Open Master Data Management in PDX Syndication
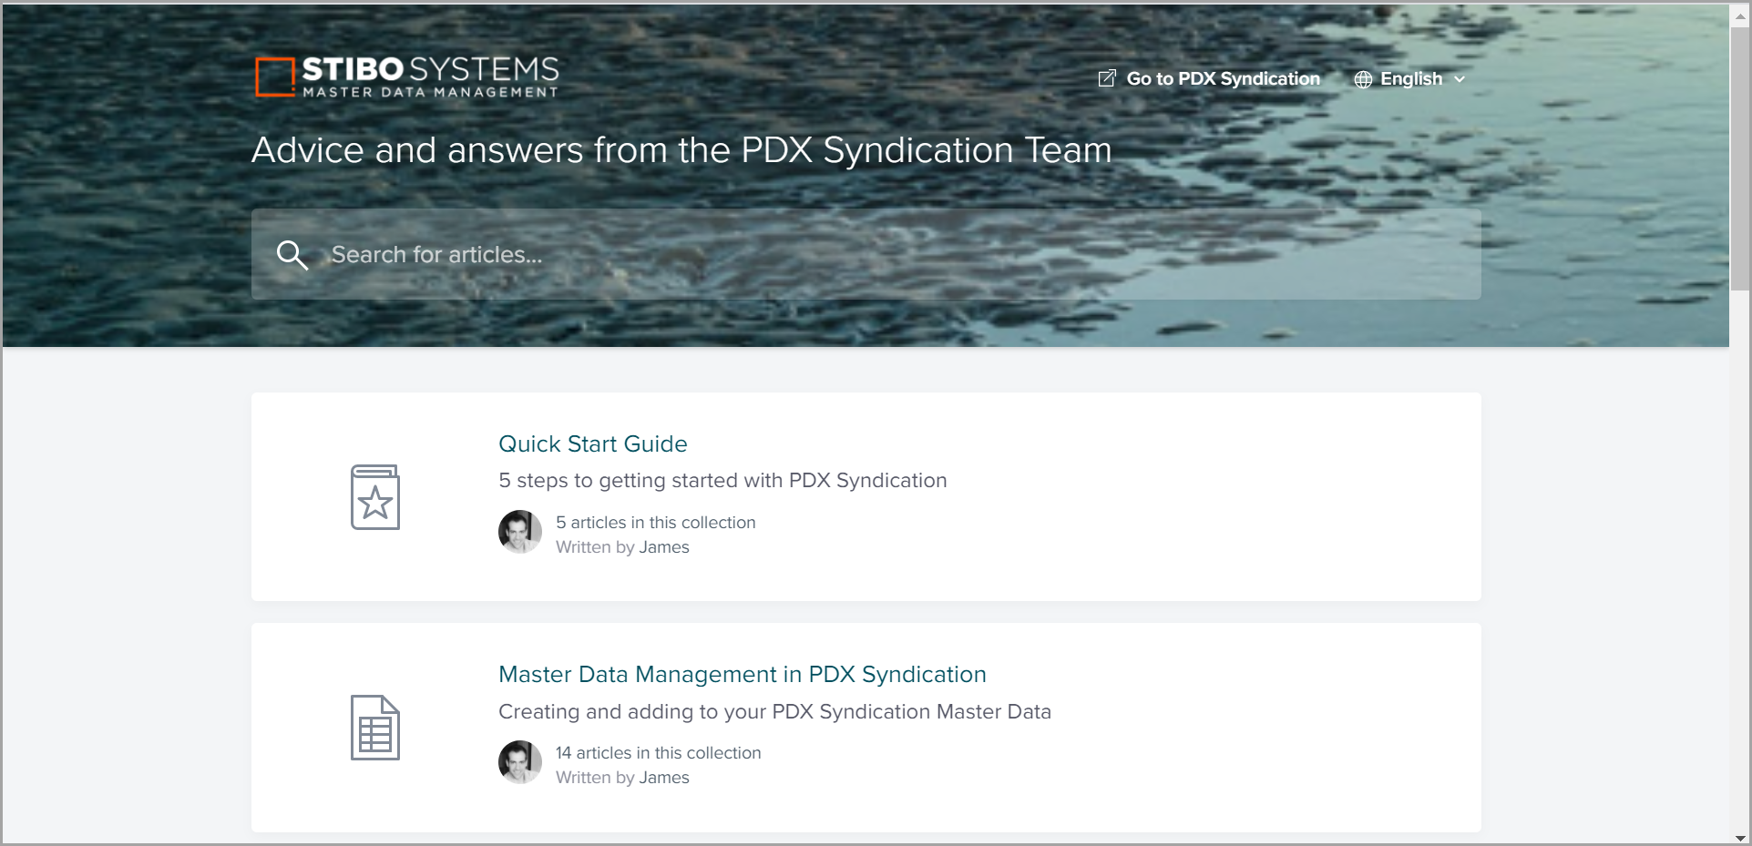Viewport: 1752px width, 846px height. (x=742, y=674)
